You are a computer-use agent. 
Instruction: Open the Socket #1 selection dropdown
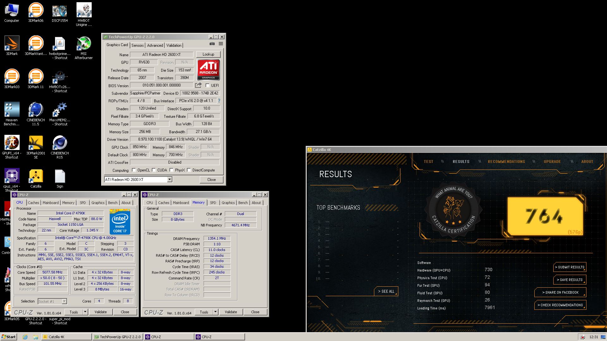64,302
